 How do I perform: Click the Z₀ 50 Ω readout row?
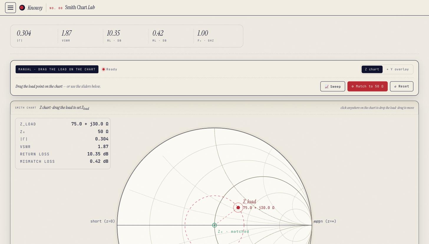pos(64,132)
